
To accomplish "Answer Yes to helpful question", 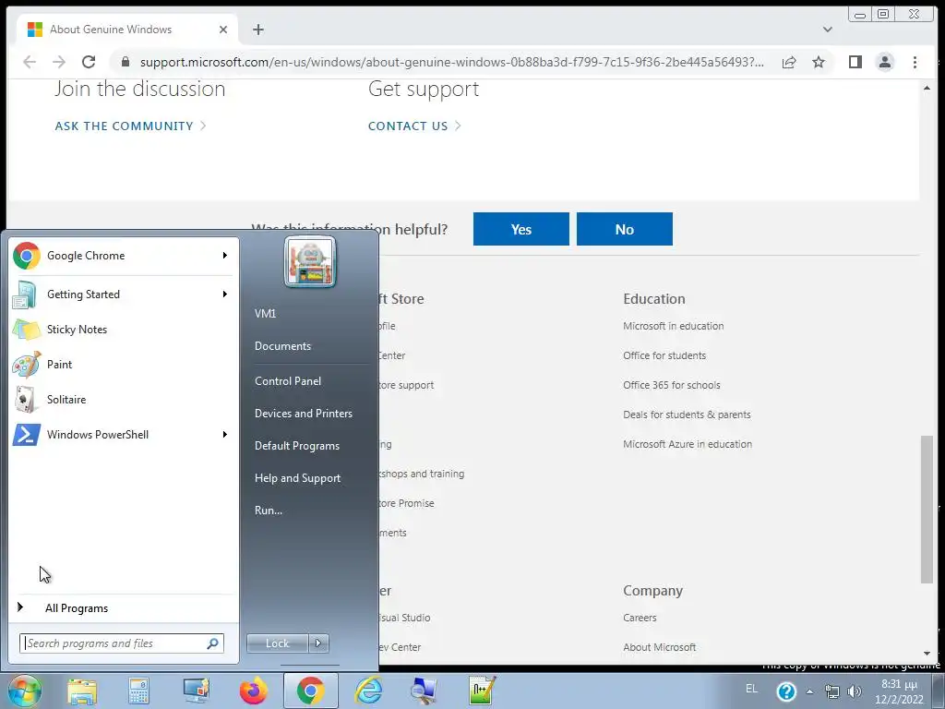I will tap(520, 229).
